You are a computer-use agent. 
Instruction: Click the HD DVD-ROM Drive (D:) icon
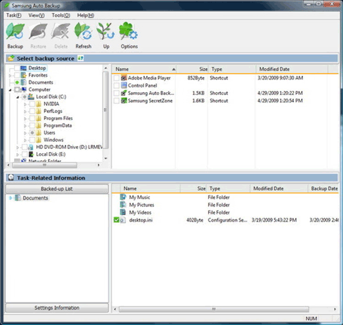click(31, 147)
